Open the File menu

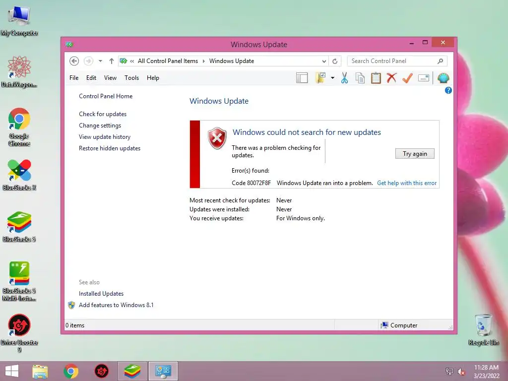[74, 78]
